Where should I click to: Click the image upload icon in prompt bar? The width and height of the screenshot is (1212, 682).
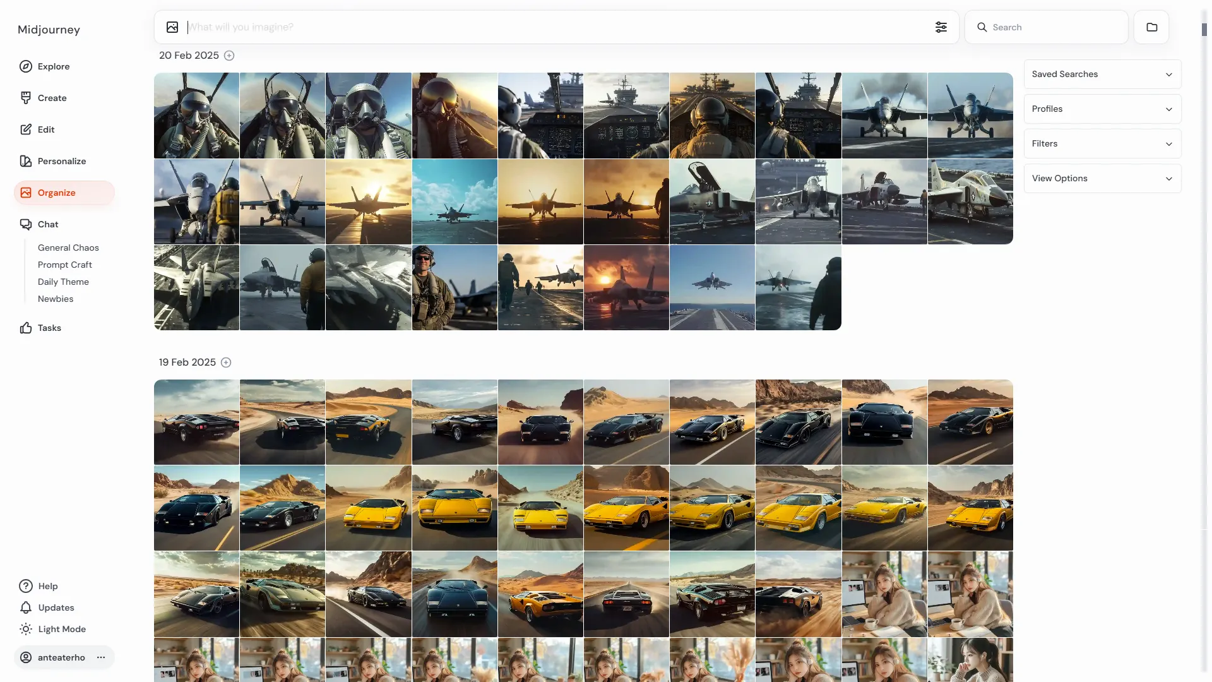[172, 27]
